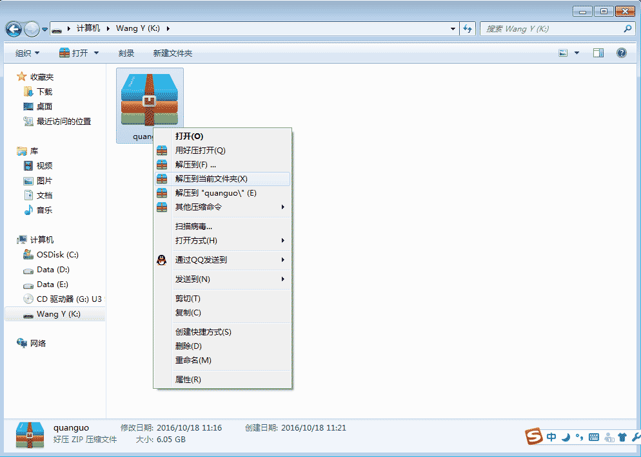This screenshot has width=641, height=457.
Task: Click the Sogou soft keyboard icon in the tray
Action: tap(594, 436)
